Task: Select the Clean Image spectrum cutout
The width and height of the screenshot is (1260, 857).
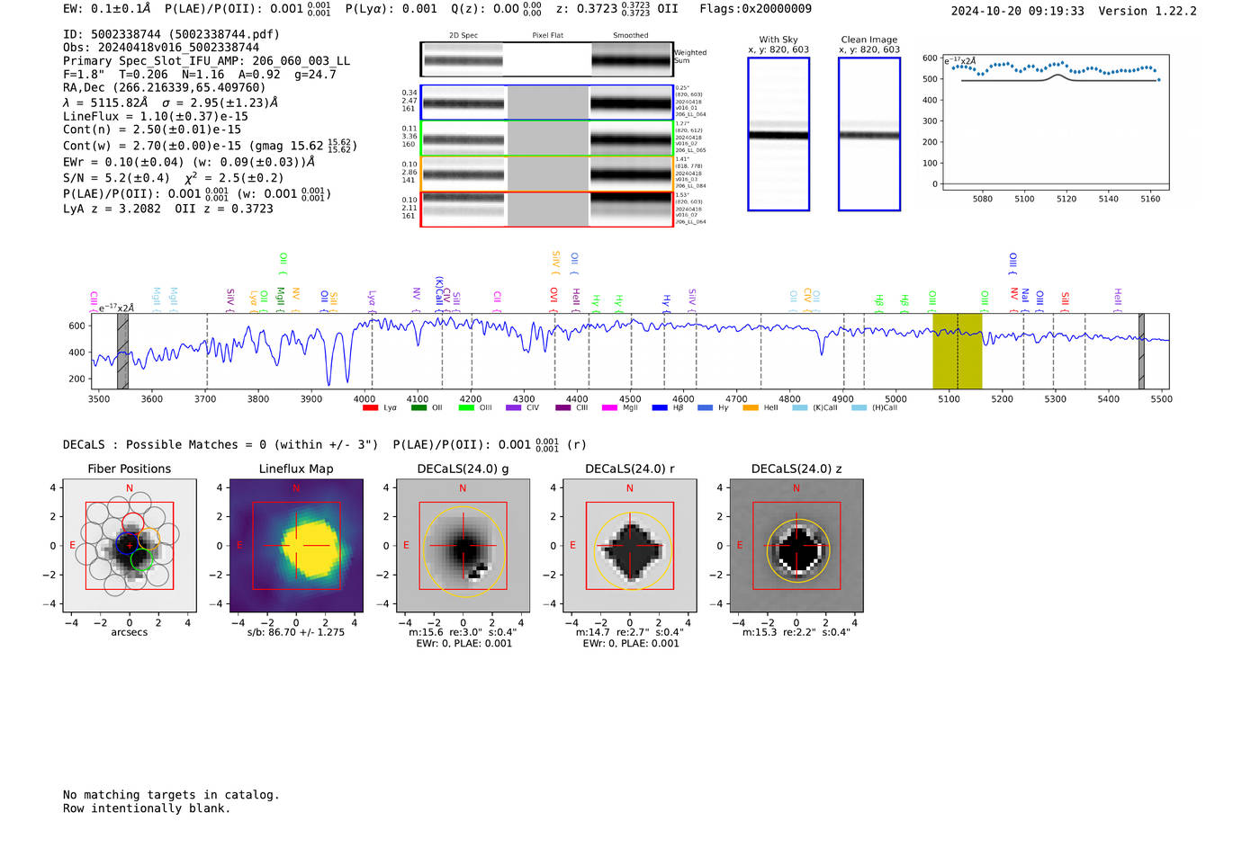Action: coord(869,134)
